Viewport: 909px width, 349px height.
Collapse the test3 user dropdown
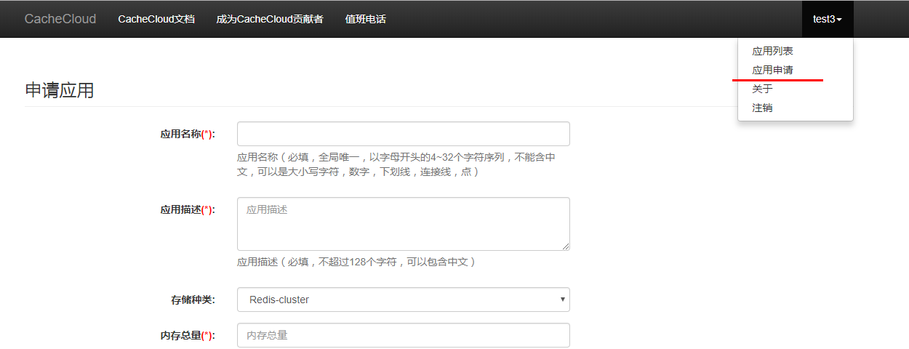(x=828, y=19)
